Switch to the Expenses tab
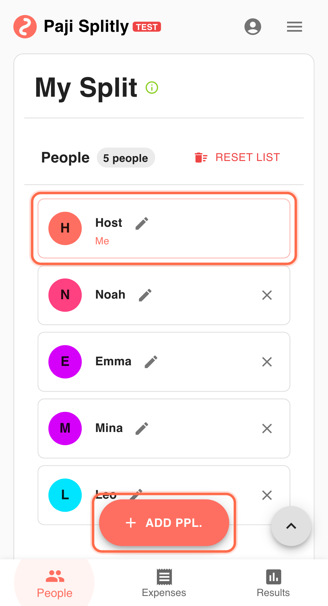The image size is (328, 606). tap(164, 583)
